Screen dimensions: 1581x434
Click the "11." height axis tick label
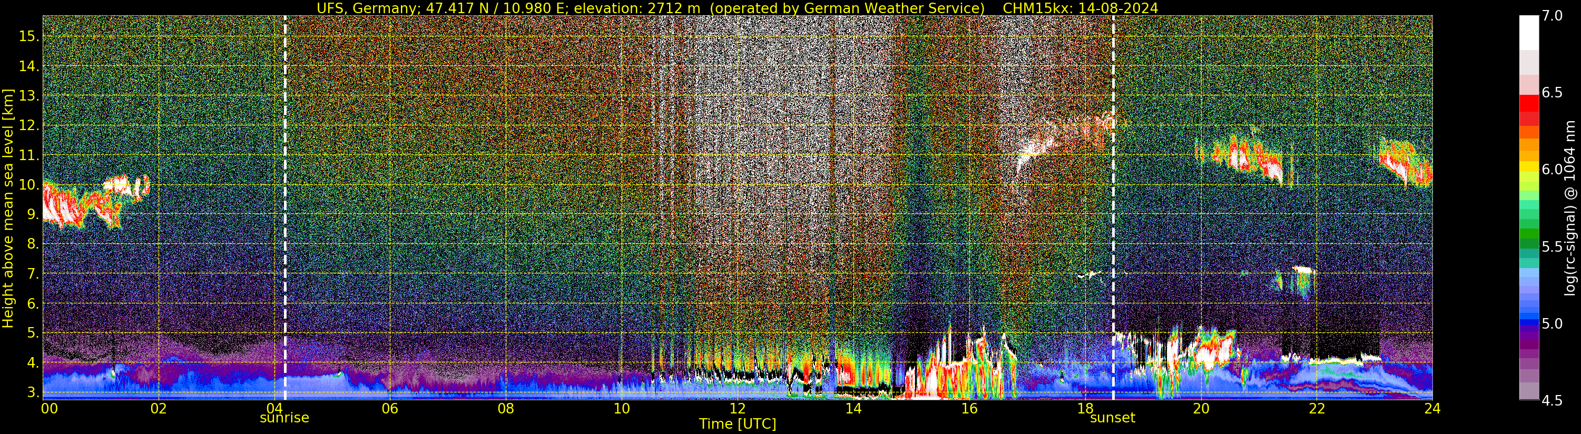coord(29,155)
